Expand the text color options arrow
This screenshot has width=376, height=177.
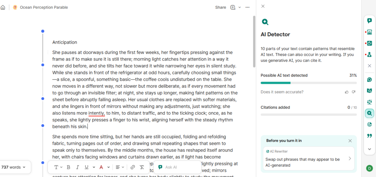click(x=108, y=167)
